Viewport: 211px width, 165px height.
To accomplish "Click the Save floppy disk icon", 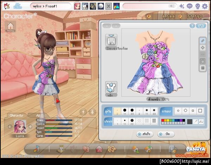I will click(111, 40).
